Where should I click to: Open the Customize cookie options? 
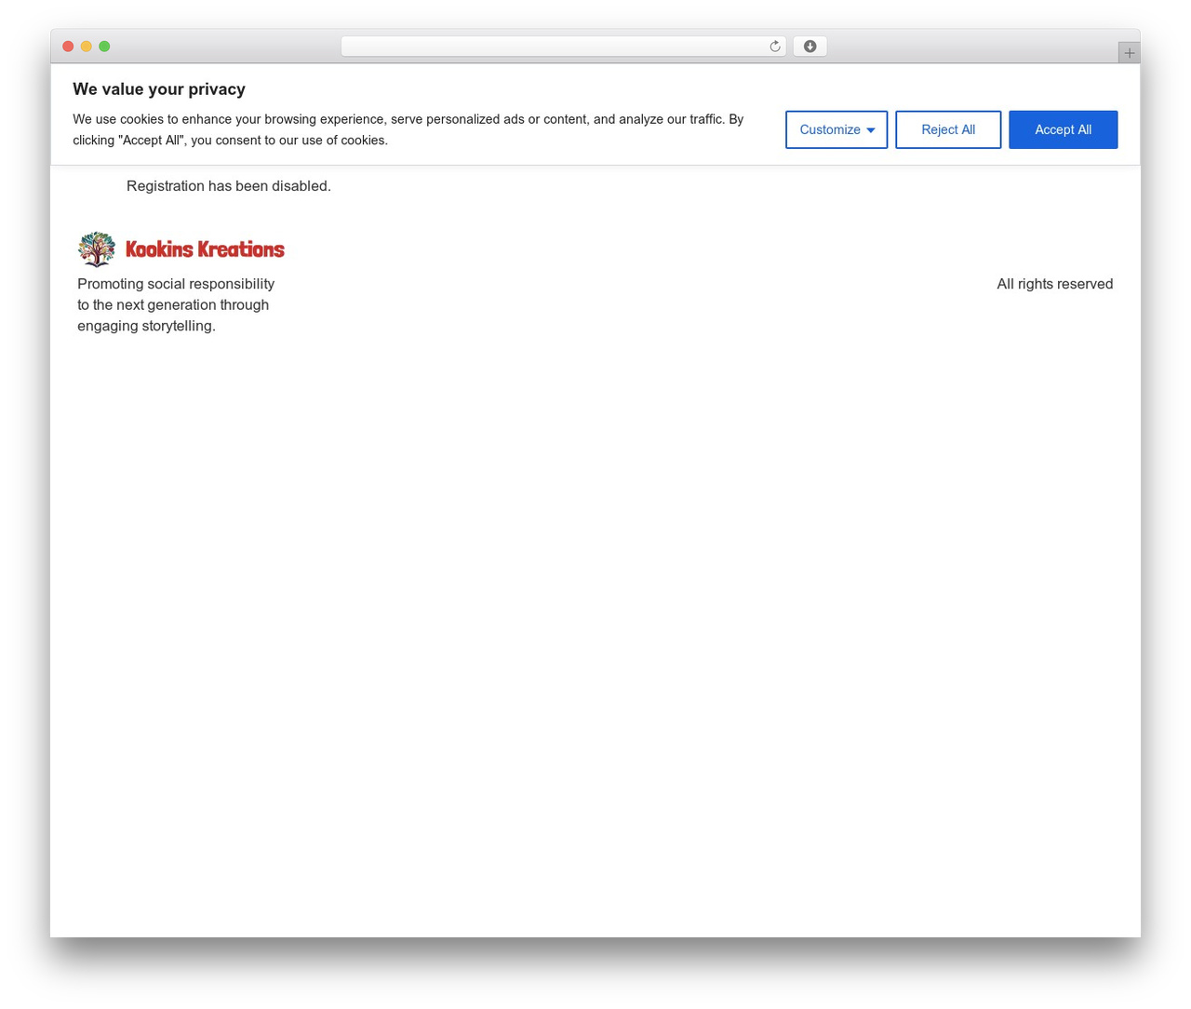tap(836, 129)
